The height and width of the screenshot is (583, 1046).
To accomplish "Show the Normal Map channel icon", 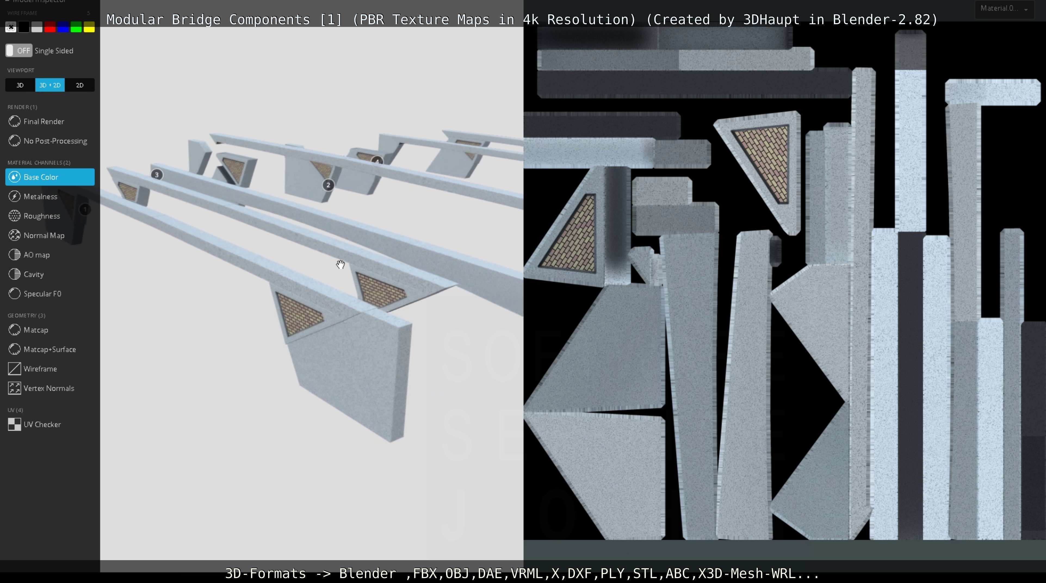I will (15, 235).
